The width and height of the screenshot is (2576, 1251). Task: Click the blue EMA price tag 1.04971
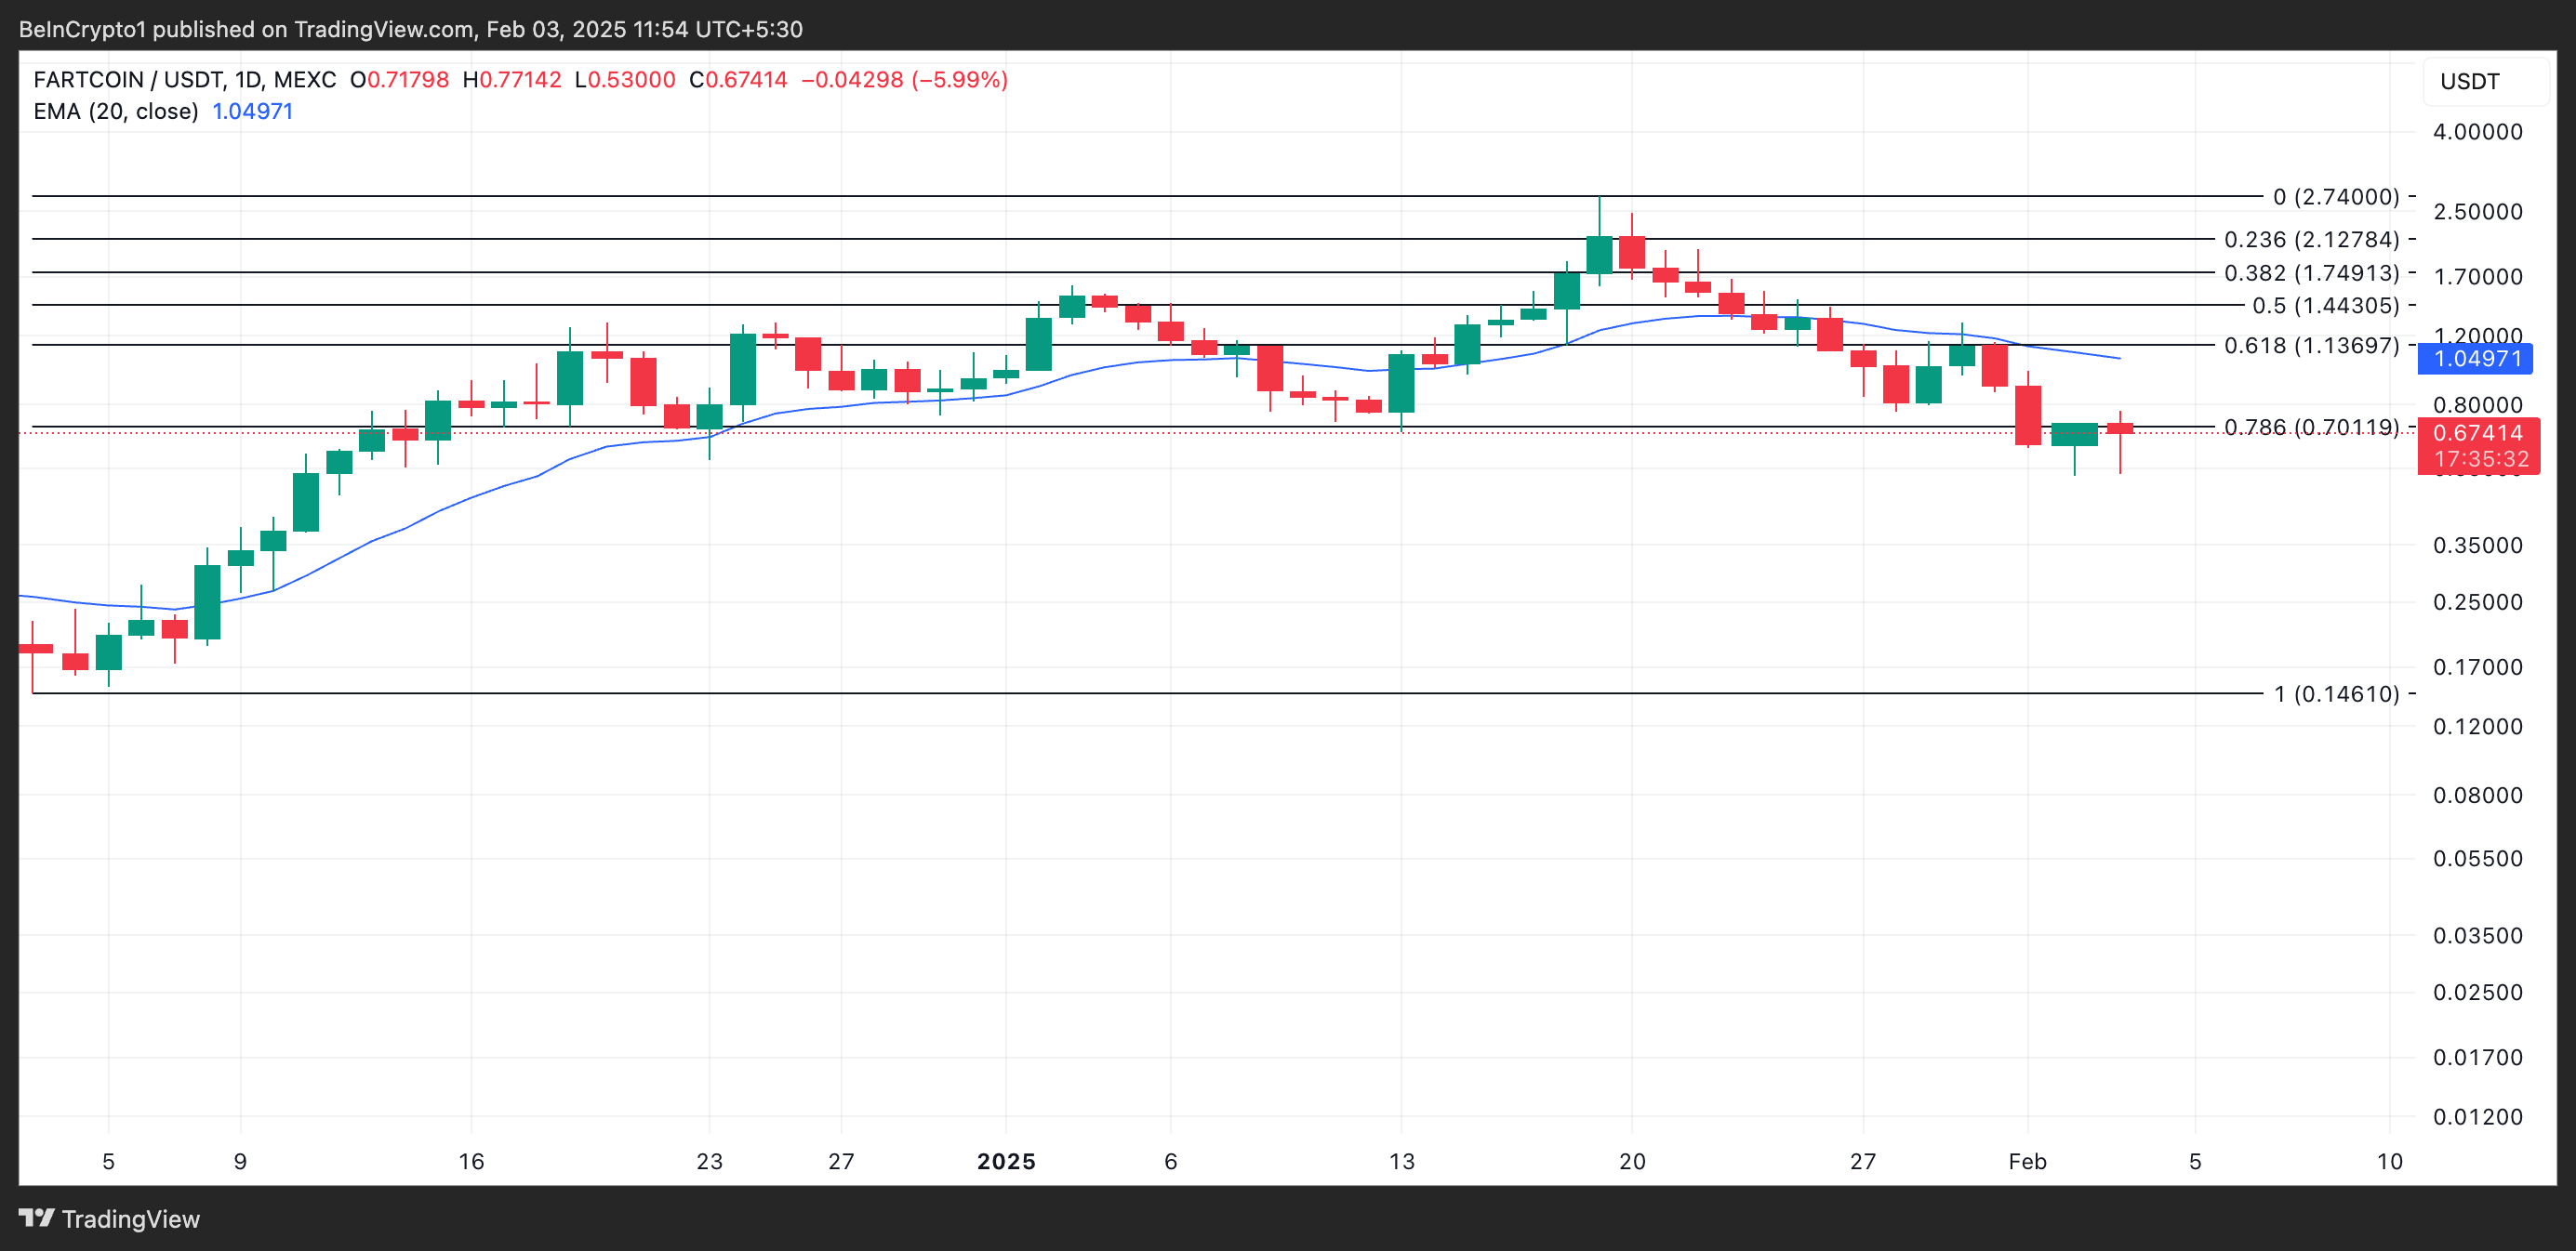(x=2474, y=359)
